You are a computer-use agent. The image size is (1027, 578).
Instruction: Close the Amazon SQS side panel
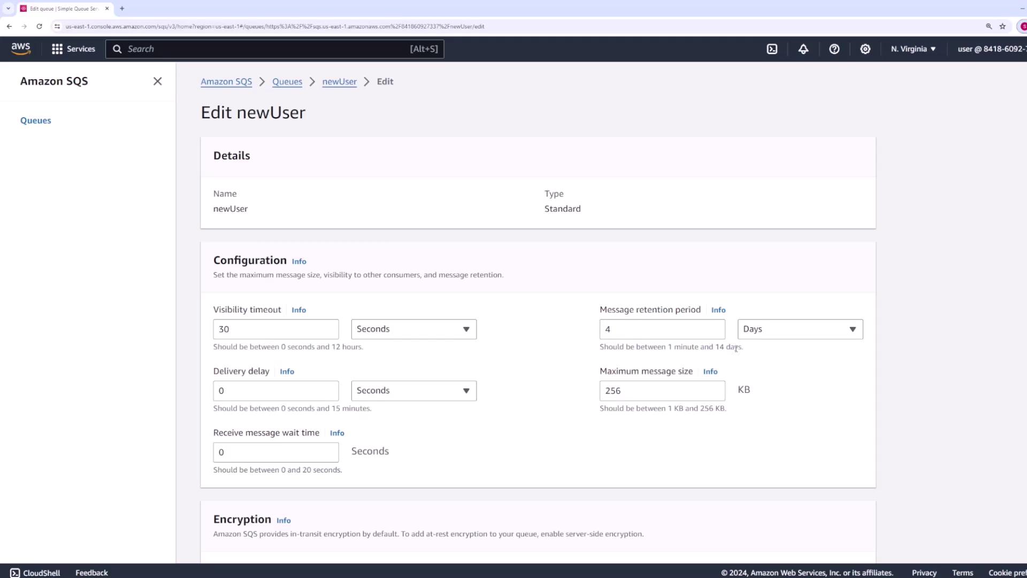pyautogui.click(x=157, y=81)
